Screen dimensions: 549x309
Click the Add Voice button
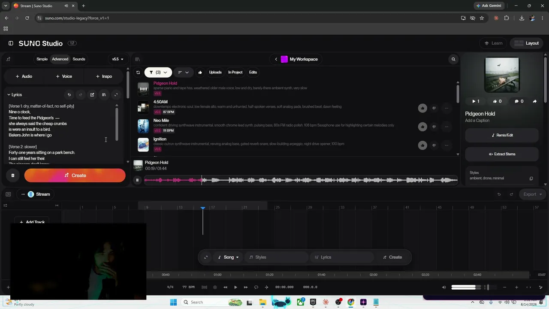point(64,76)
